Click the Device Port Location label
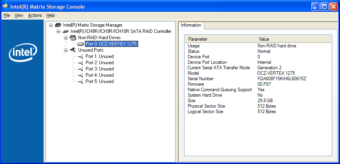Viewport: 340px width, 164px height. pos(207,62)
